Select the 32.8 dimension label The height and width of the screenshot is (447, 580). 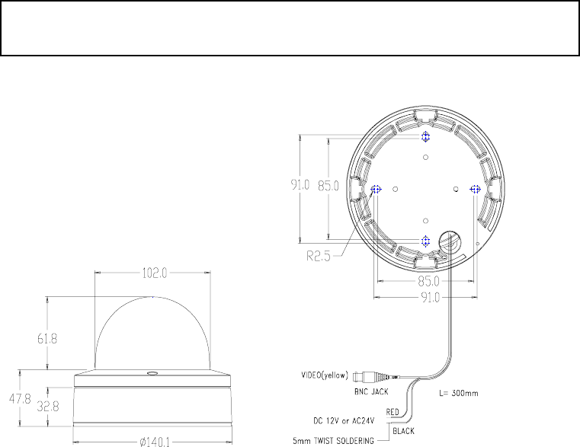[x=48, y=407]
